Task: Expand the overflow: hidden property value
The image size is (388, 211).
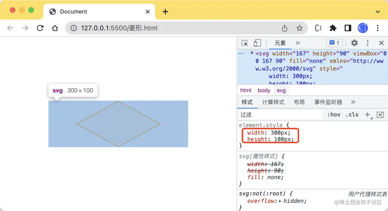Action: click(281, 201)
